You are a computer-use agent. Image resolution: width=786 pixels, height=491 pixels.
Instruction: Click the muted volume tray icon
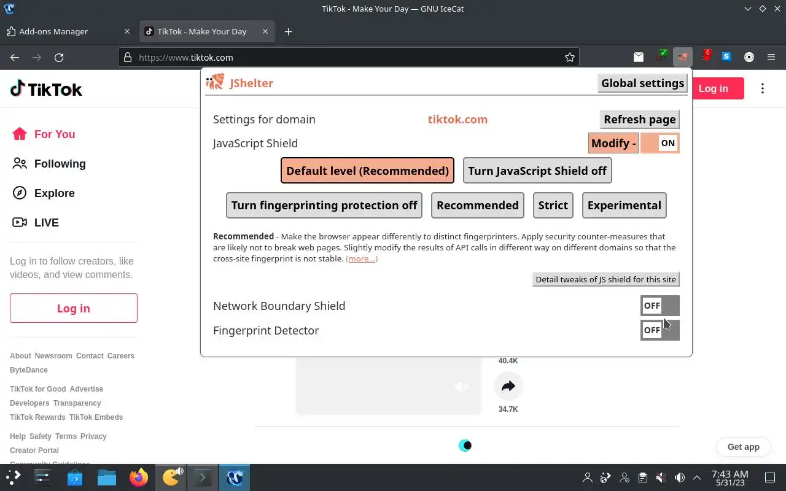[x=661, y=477]
